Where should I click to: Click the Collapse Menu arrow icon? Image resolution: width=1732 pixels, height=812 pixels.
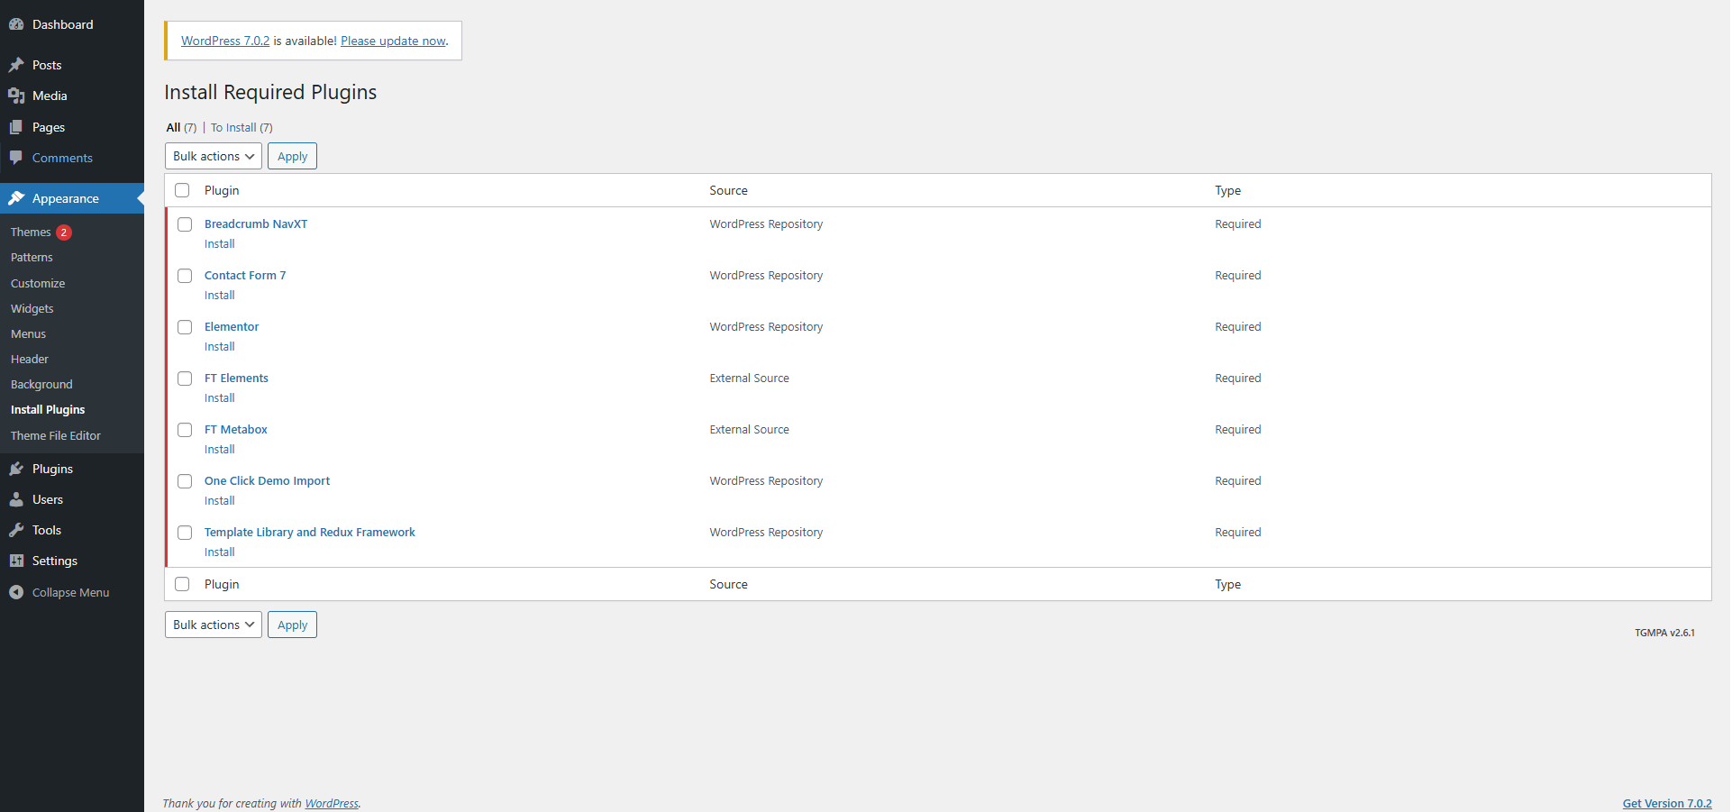(16, 592)
